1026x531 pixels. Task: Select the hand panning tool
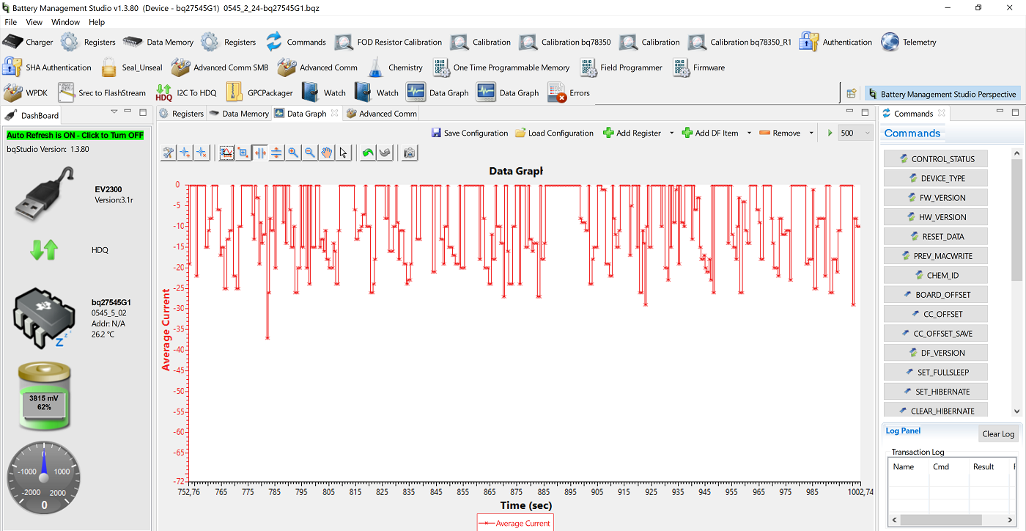tap(326, 153)
